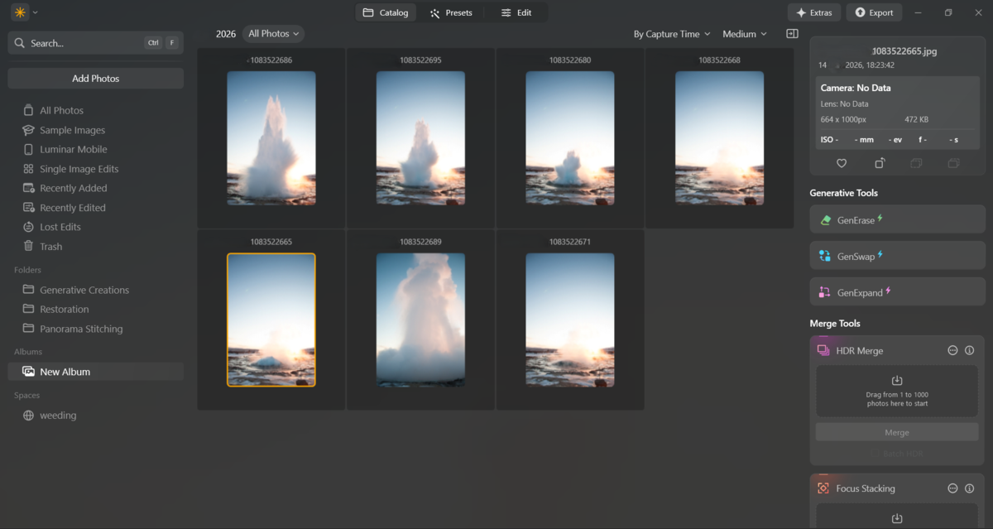Collapse the right info panel

pos(791,33)
